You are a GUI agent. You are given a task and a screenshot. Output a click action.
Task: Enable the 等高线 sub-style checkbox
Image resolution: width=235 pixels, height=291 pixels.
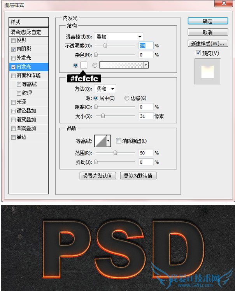click(x=19, y=85)
